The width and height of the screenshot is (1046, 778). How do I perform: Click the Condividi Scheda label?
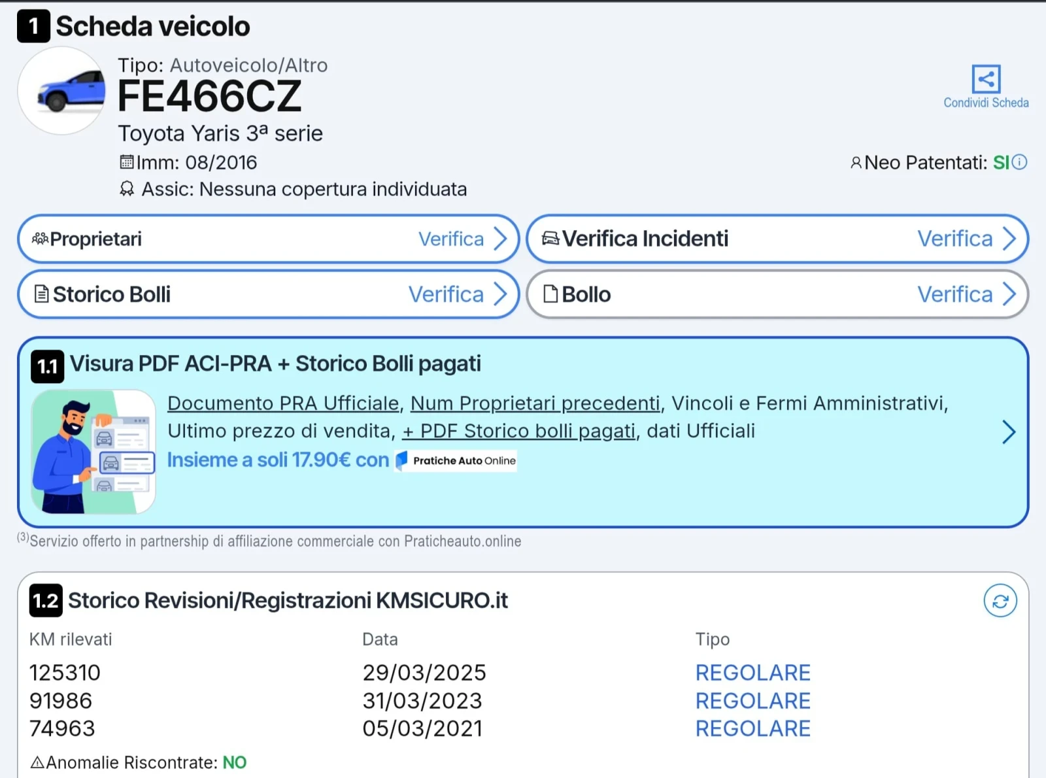(x=986, y=103)
